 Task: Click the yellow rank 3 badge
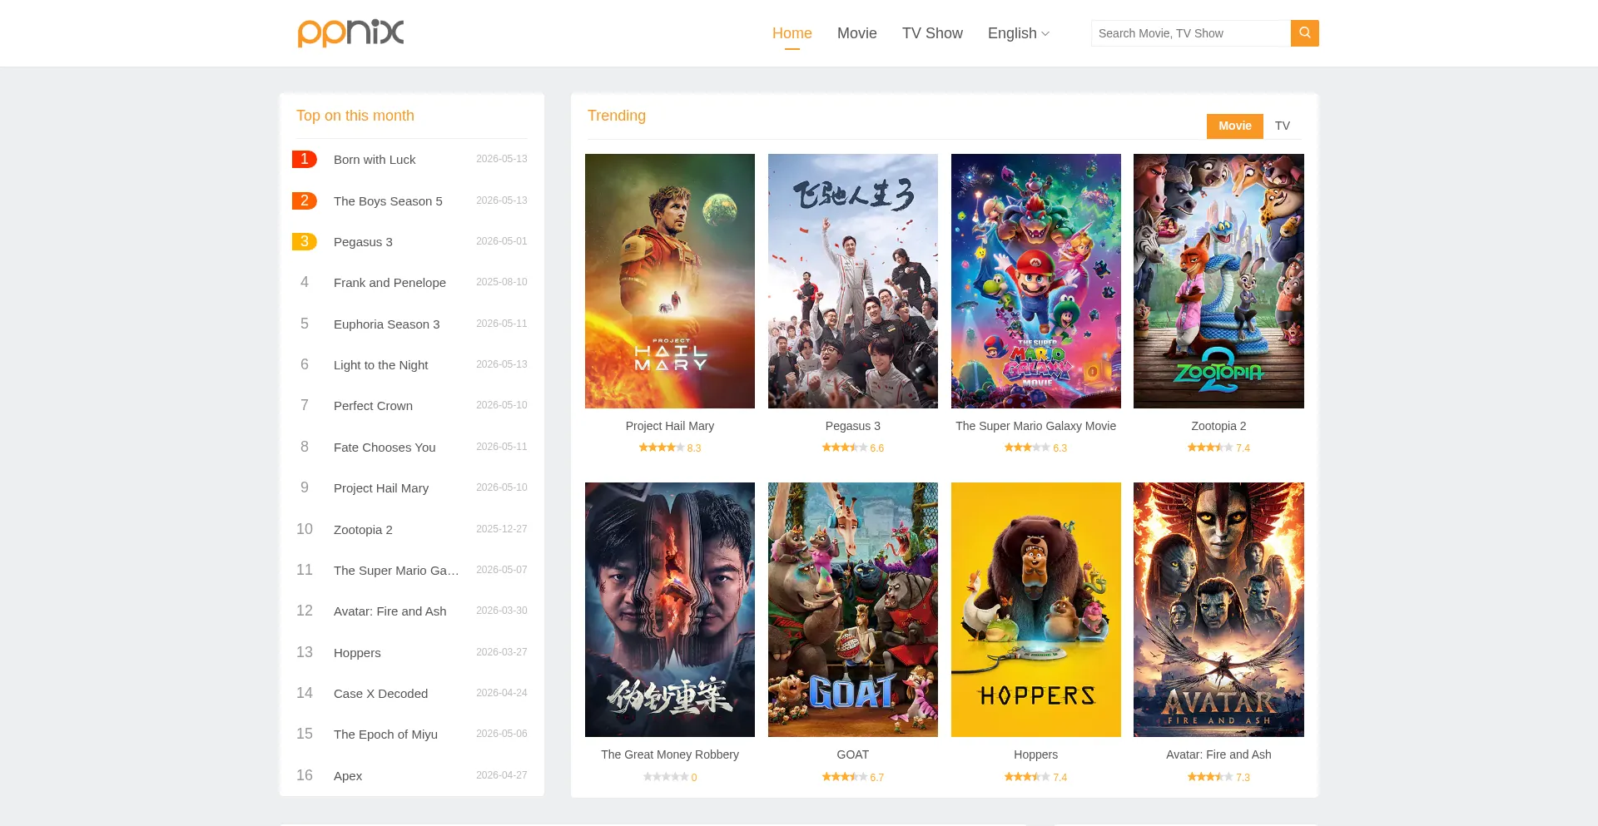[304, 241]
